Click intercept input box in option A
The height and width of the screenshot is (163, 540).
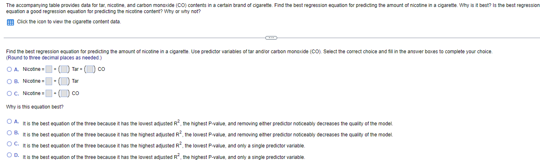(x=49, y=69)
